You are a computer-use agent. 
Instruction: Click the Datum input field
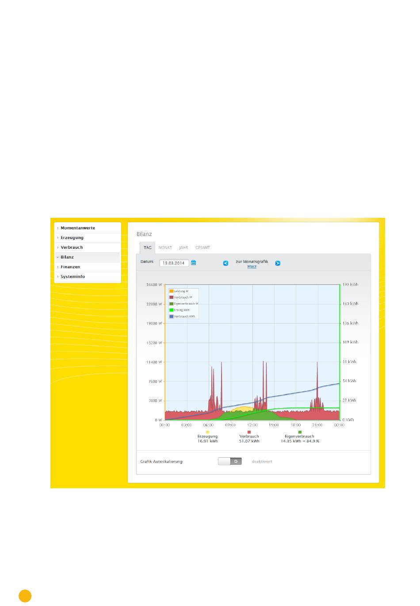[174, 263]
